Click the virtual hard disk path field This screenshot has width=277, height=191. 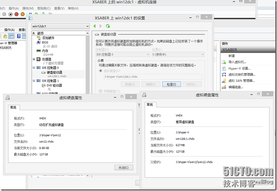153,77
